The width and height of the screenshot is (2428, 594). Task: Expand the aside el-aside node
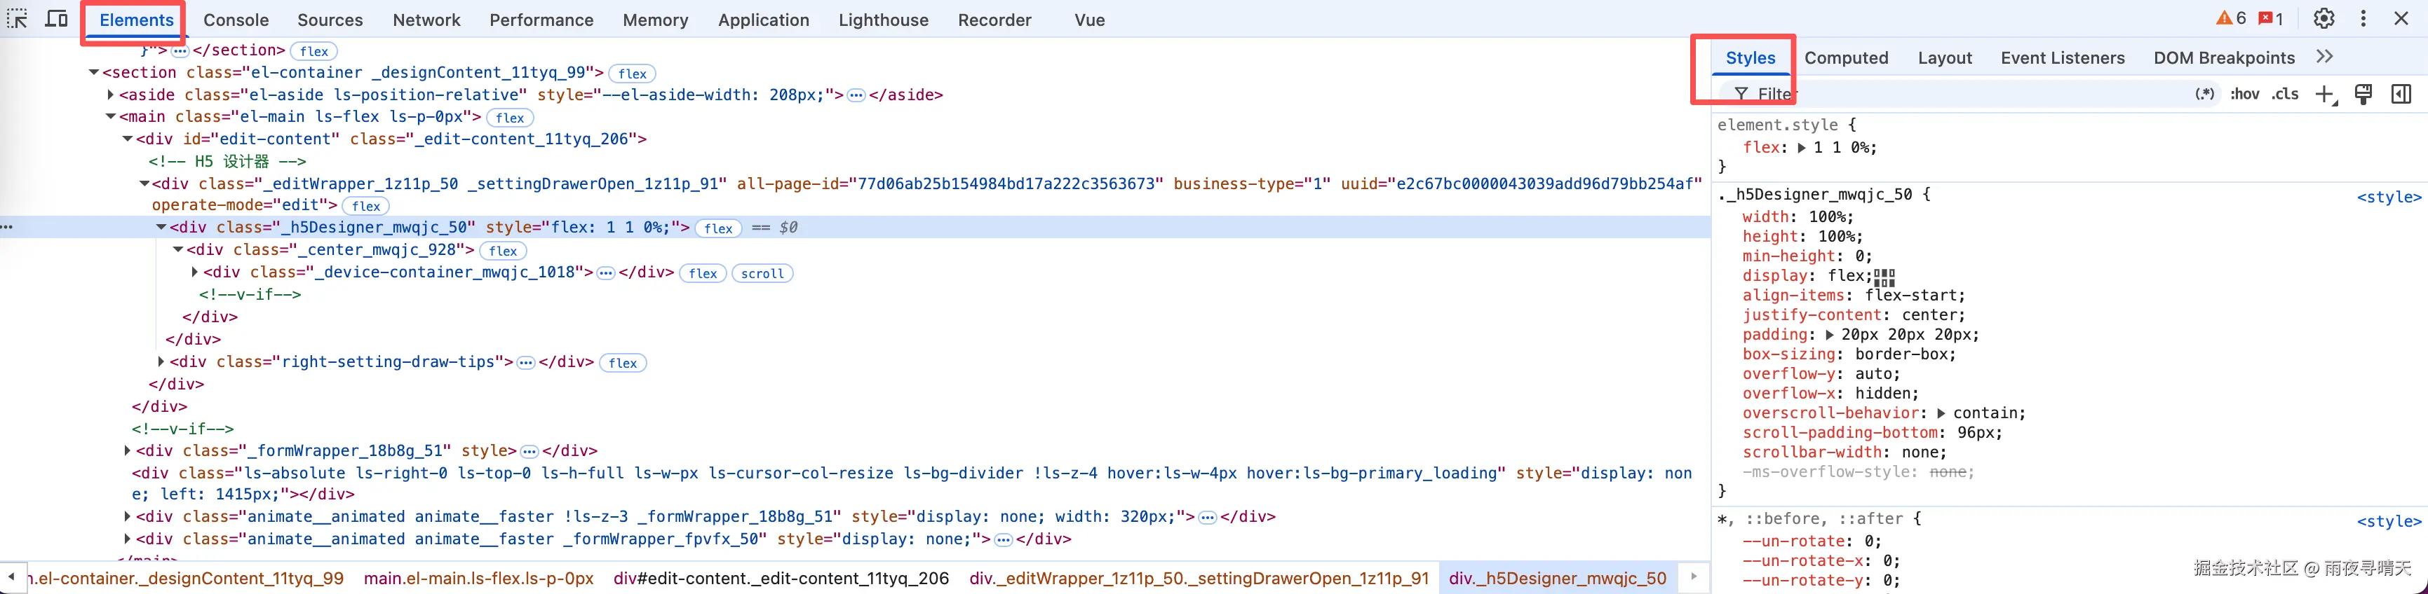tap(110, 94)
